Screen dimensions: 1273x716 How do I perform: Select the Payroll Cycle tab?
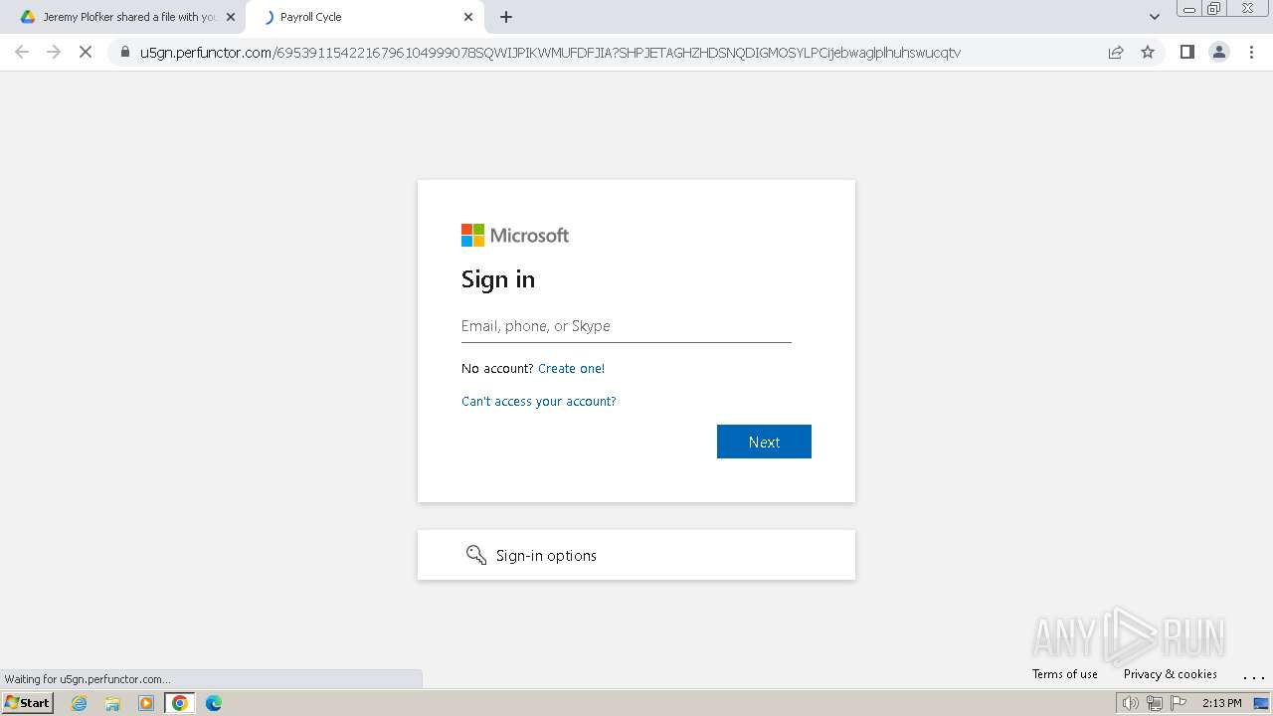[363, 17]
